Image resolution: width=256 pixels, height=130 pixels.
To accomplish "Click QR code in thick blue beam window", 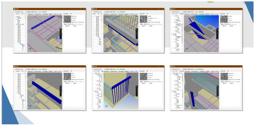I will [x=67, y=76].
